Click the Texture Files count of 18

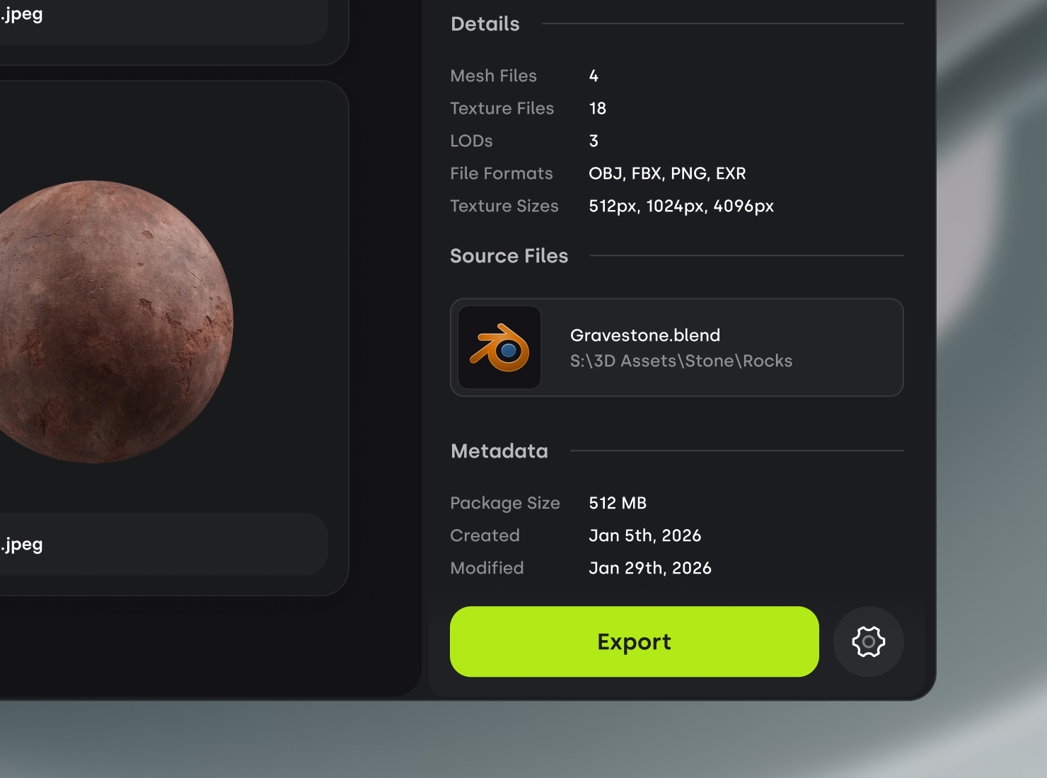pyautogui.click(x=597, y=108)
